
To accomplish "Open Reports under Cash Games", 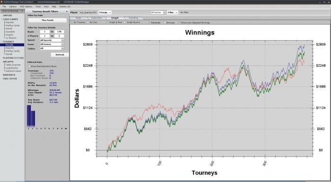I will coord(9,22).
